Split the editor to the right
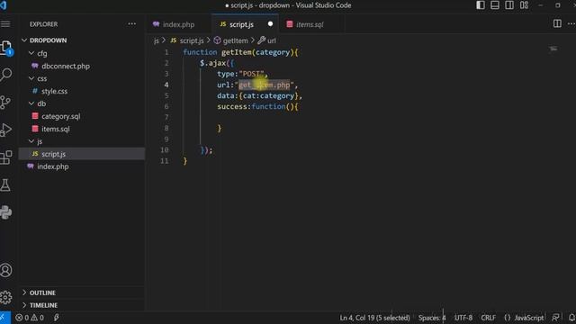This screenshot has width=576, height=324. [x=557, y=23]
